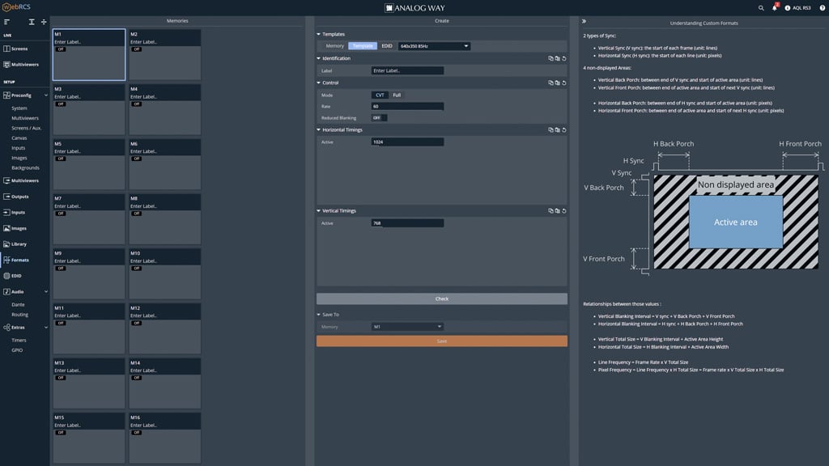Select Full mode option
The width and height of the screenshot is (829, 466).
click(x=397, y=95)
